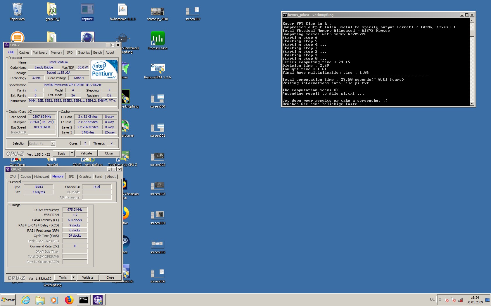Open the Process Lasso shortcut

[158, 41]
